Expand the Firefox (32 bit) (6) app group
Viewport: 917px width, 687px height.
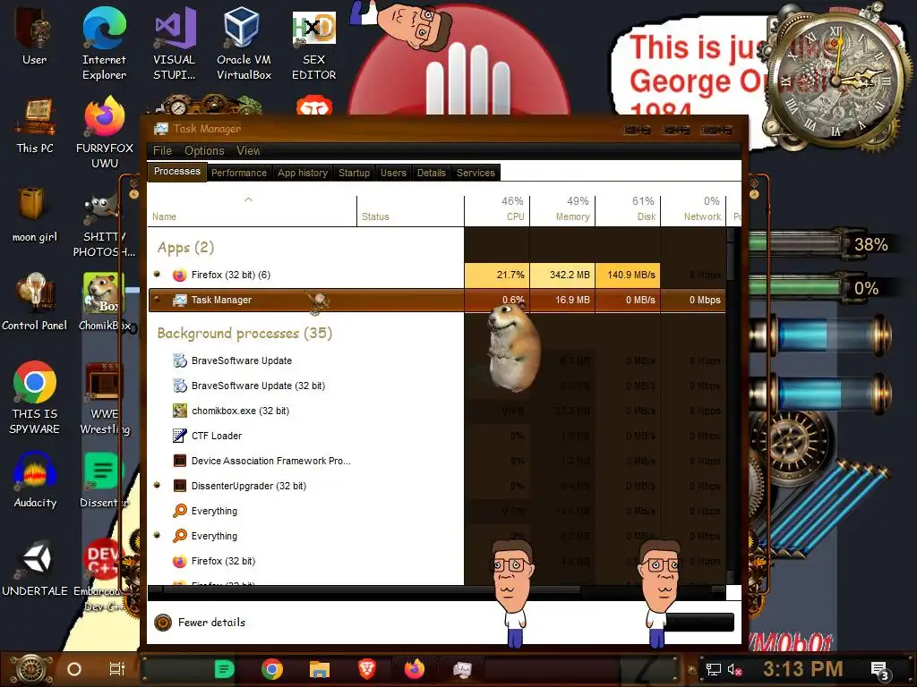click(157, 274)
